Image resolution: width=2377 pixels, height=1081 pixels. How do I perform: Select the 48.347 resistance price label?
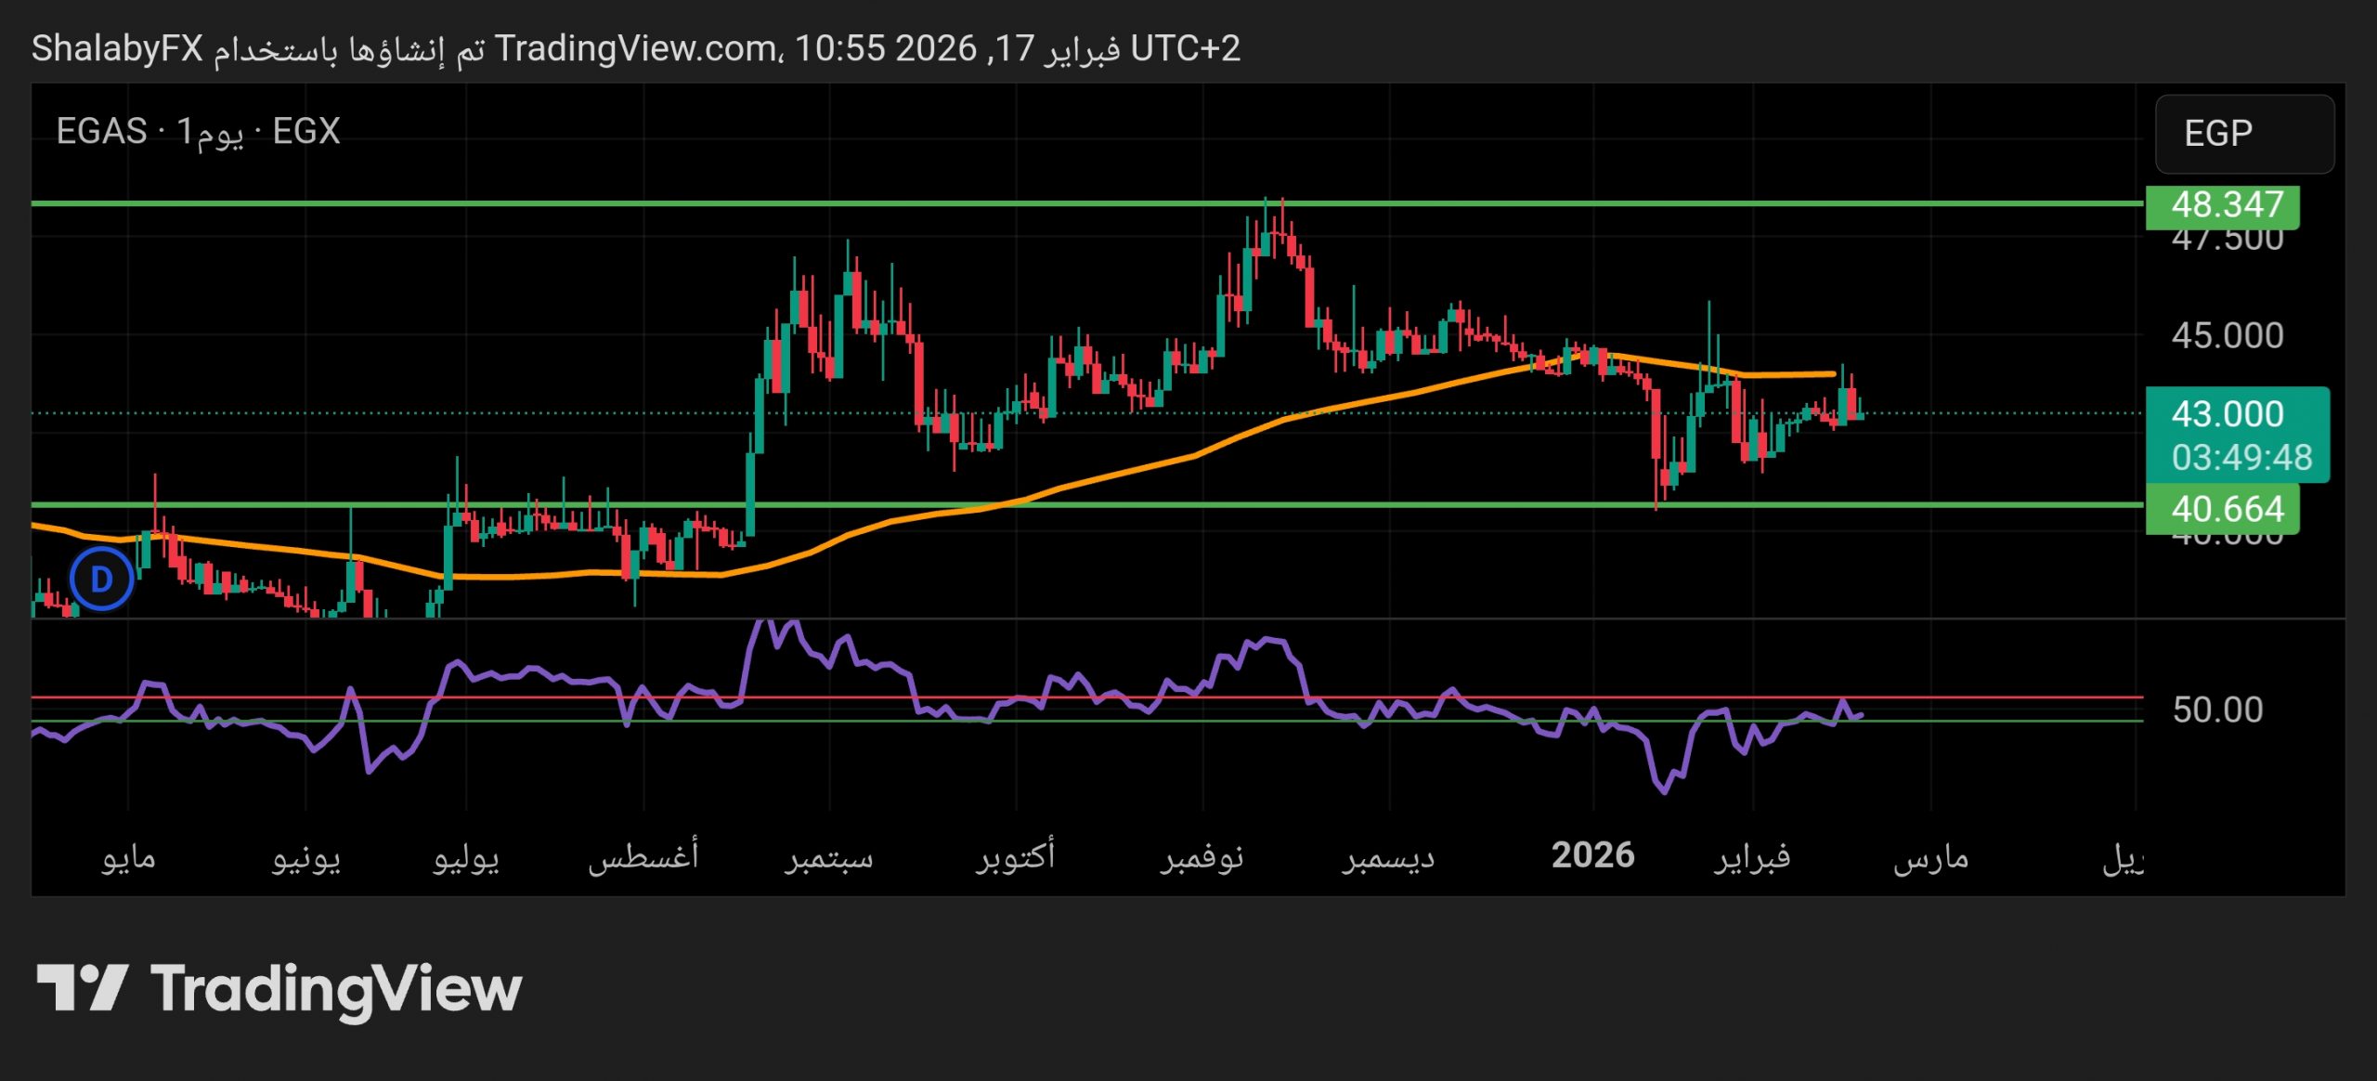[x=2222, y=204]
